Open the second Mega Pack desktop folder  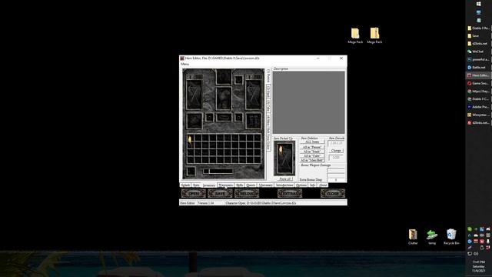click(374, 35)
